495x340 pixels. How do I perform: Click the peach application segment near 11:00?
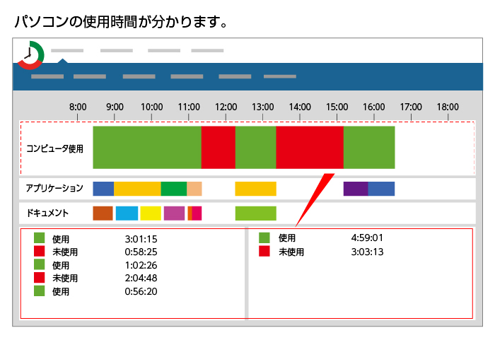(x=194, y=189)
